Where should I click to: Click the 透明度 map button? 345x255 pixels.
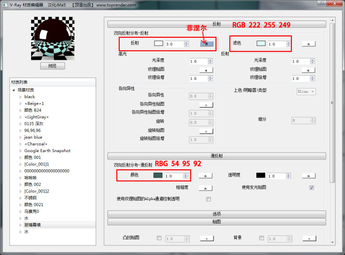pyautogui.click(x=309, y=176)
